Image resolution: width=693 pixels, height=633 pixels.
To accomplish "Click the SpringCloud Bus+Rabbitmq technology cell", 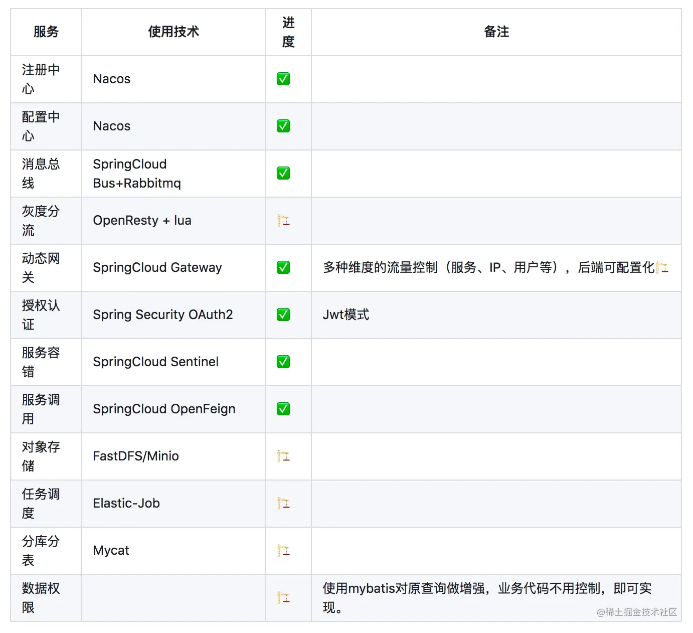I will coord(174,173).
